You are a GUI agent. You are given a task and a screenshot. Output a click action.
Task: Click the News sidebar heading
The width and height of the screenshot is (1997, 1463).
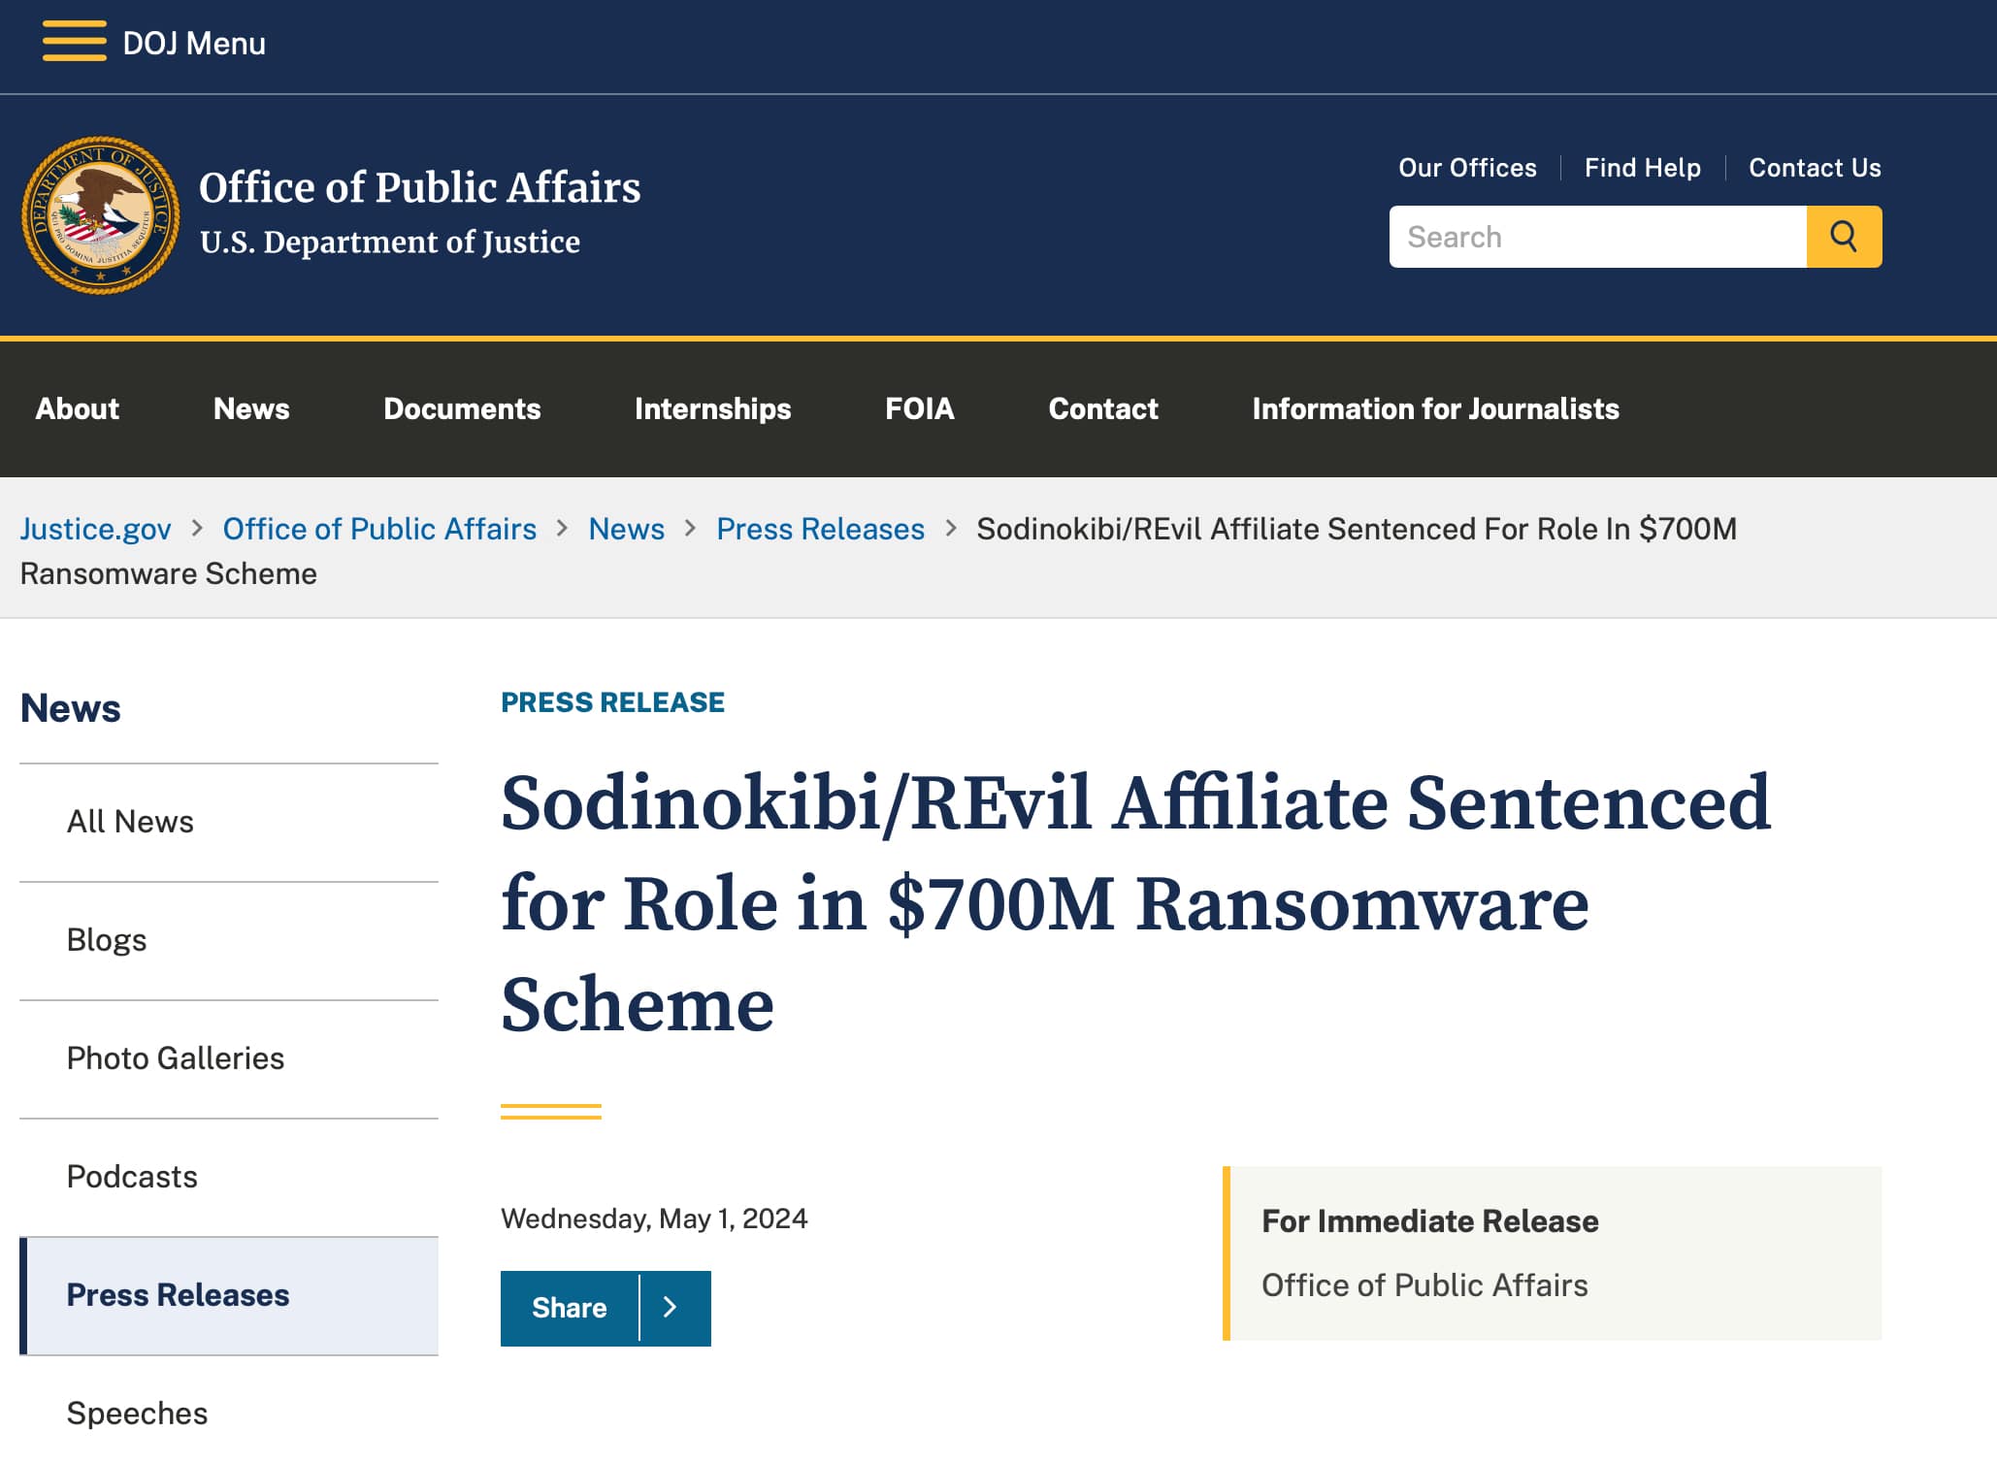tap(71, 708)
